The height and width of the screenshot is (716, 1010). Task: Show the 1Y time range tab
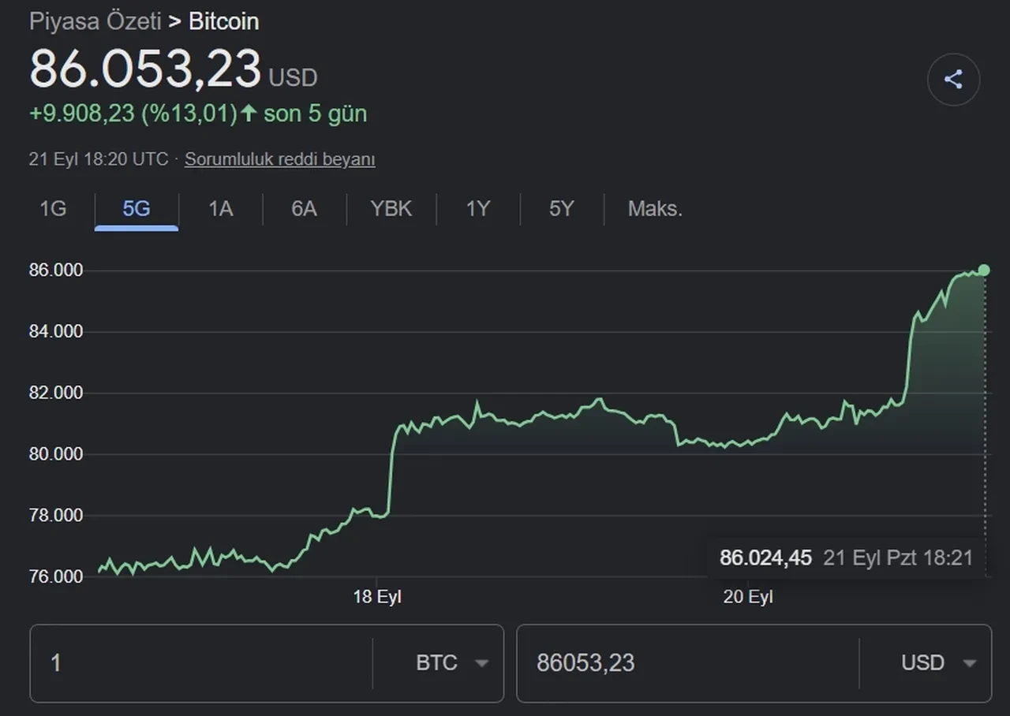tap(477, 209)
